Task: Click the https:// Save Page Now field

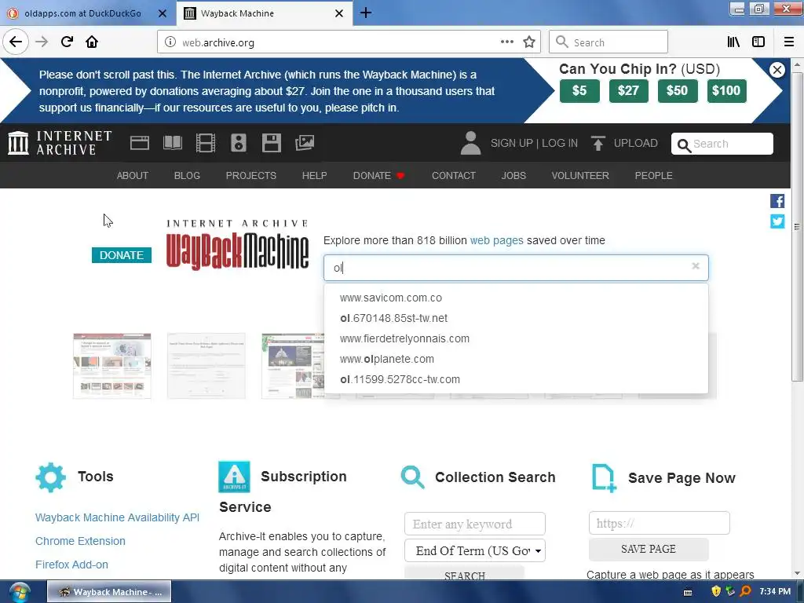Action: tap(659, 523)
